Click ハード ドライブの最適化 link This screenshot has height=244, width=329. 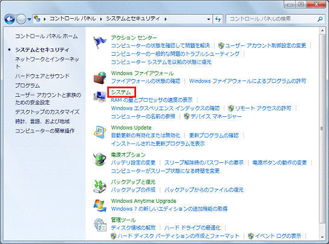(192, 228)
